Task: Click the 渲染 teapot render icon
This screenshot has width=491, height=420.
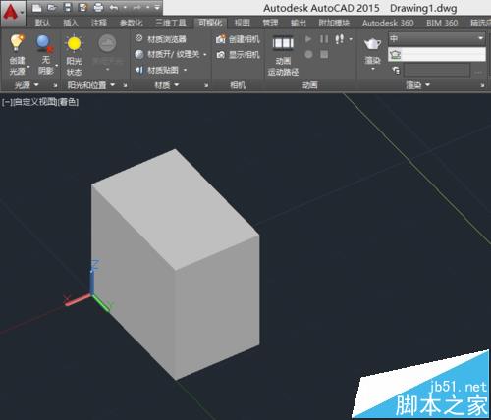Action: [x=372, y=43]
